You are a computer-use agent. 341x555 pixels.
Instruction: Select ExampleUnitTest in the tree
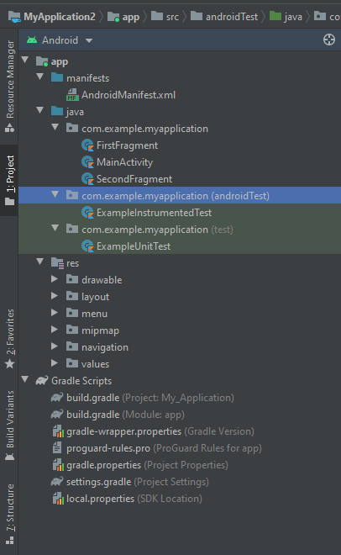(134, 246)
